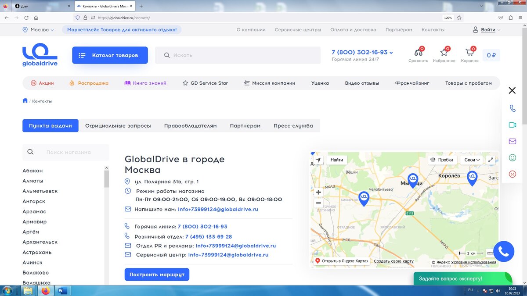Open the Firefox application menu icon
The height and width of the screenshot is (296, 527).
(520, 18)
